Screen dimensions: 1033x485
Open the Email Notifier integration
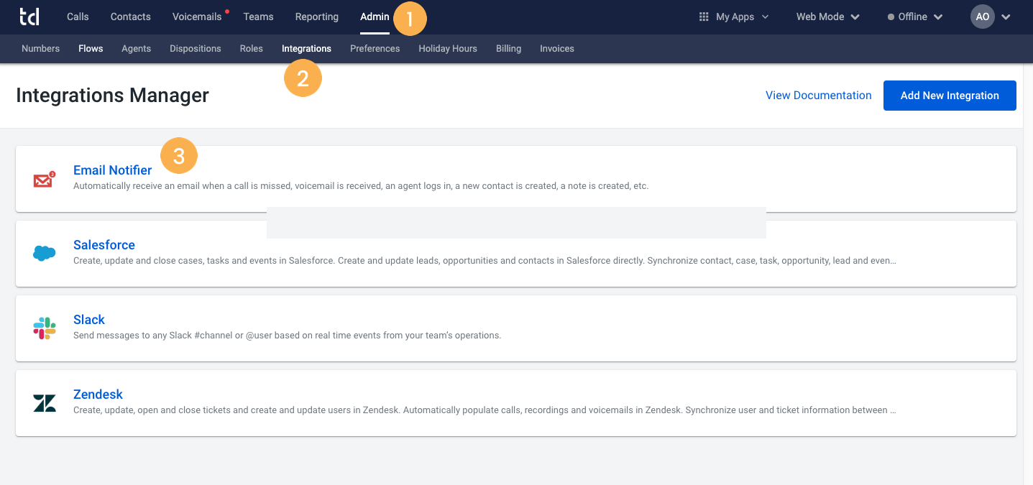(112, 170)
